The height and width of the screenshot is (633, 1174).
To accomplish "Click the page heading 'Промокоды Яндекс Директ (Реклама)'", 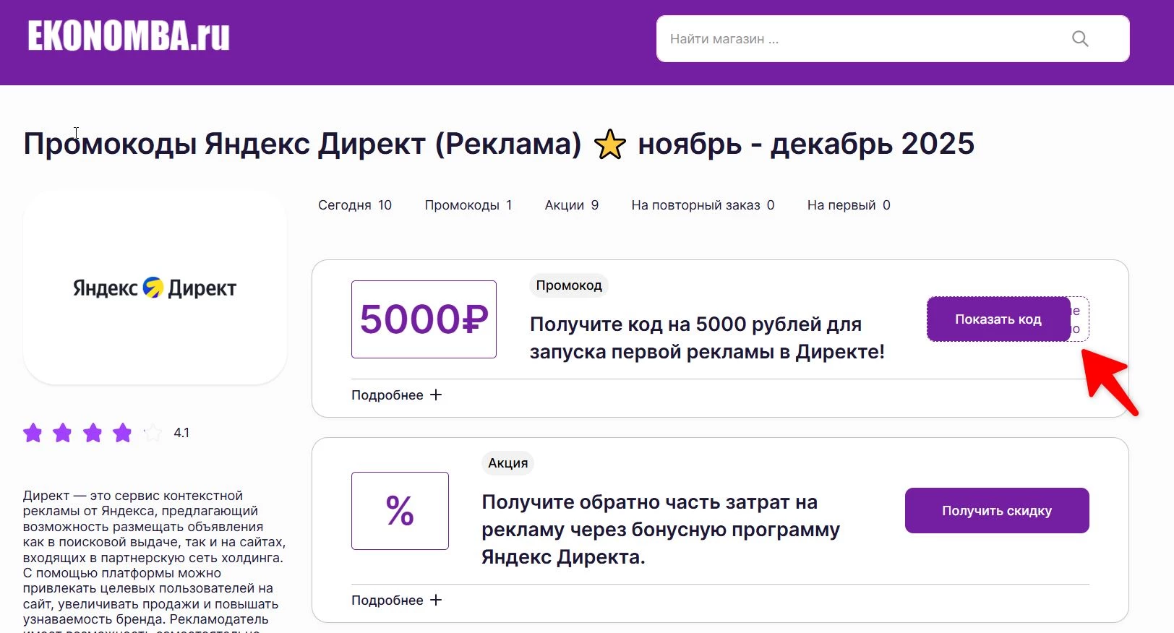I will 302,144.
